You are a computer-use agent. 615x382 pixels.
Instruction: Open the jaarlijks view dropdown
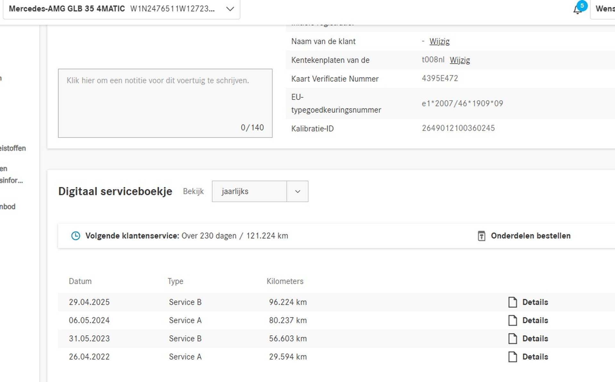[x=249, y=191]
